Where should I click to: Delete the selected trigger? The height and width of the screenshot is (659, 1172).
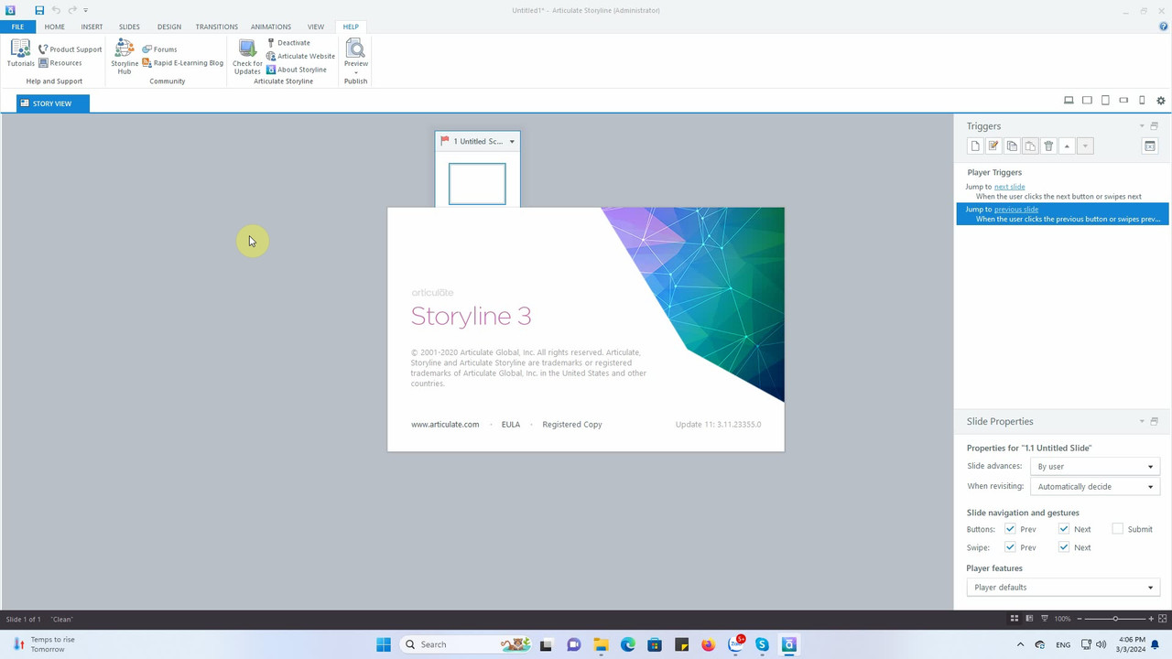tap(1048, 146)
